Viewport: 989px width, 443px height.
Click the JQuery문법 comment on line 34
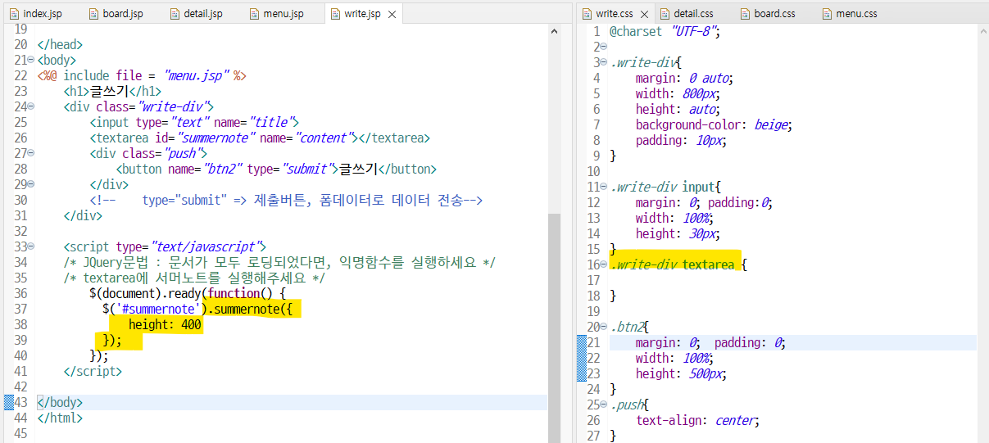coord(279,263)
